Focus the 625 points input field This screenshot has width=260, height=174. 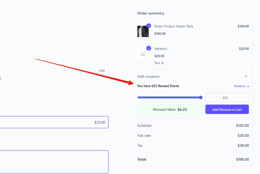tap(227, 98)
